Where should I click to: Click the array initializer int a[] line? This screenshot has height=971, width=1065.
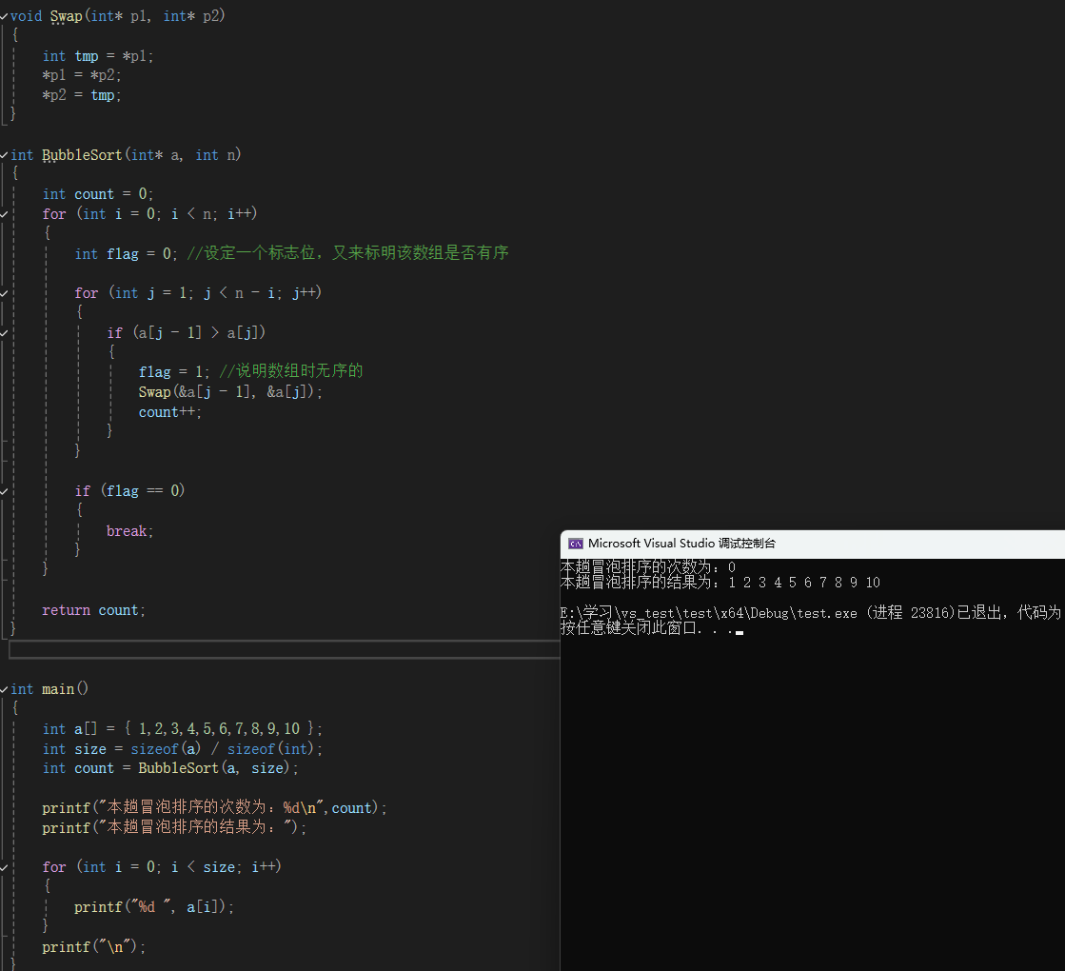click(x=182, y=729)
